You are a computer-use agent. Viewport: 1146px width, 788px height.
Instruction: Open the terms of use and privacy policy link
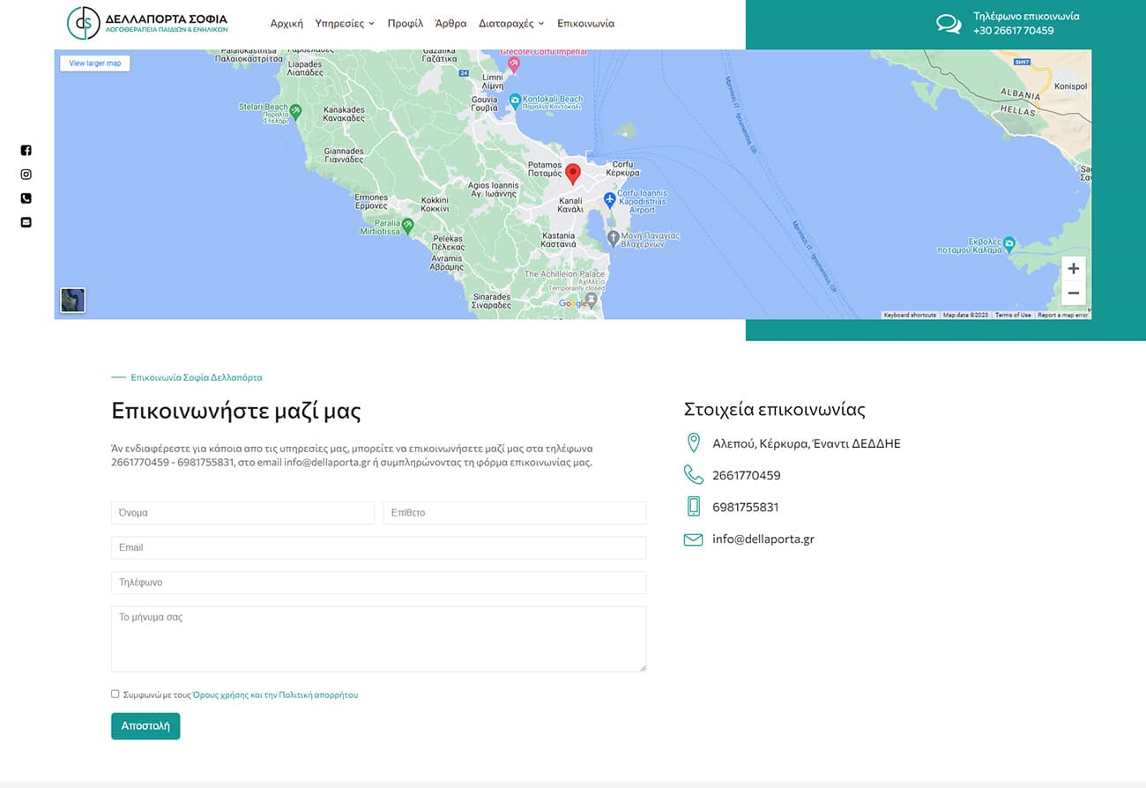(x=275, y=695)
